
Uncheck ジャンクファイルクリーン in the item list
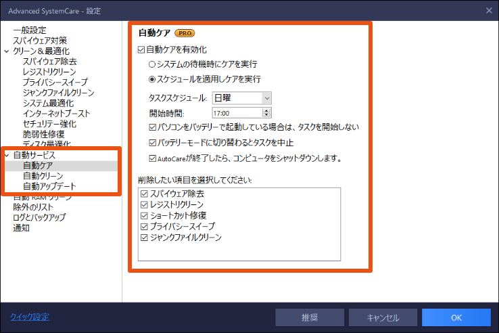(144, 238)
